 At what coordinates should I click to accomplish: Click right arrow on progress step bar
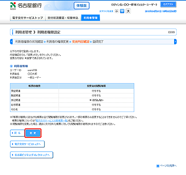175,41
